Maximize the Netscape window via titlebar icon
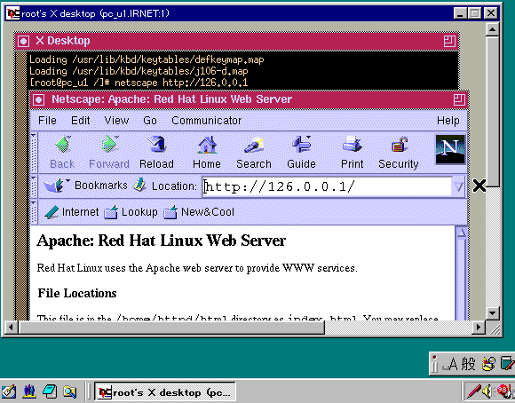Image resolution: width=515 pixels, height=403 pixels. coord(459,99)
